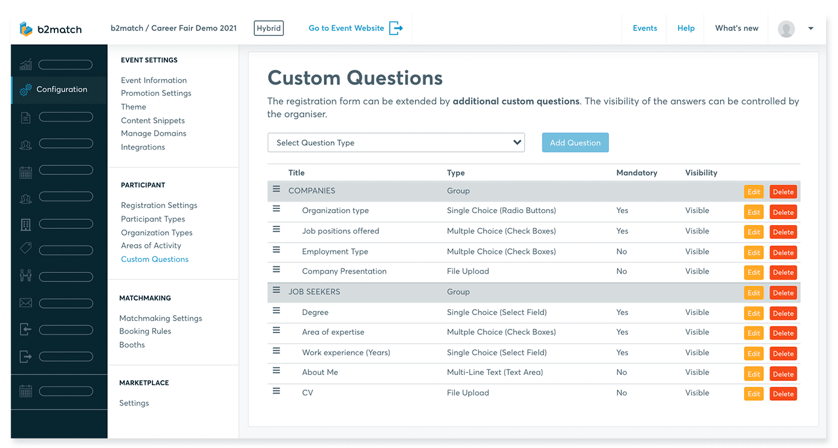Image resolution: width=838 pixels, height=448 pixels.
Task: Expand the account menu arrow beside avatar
Action: [x=810, y=28]
